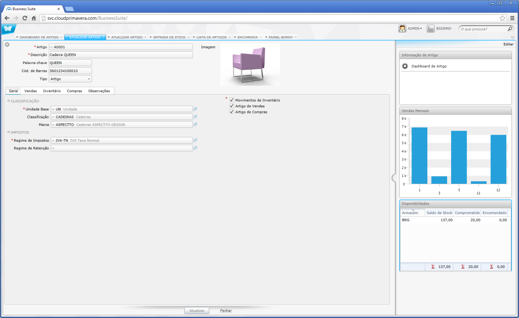This screenshot has width=519, height=318.
Task: Open the Unidade Base lookup icon
Action: click(x=195, y=109)
